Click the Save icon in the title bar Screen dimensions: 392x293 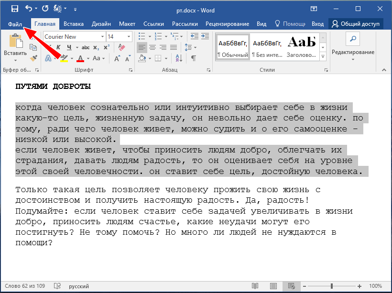(14, 9)
